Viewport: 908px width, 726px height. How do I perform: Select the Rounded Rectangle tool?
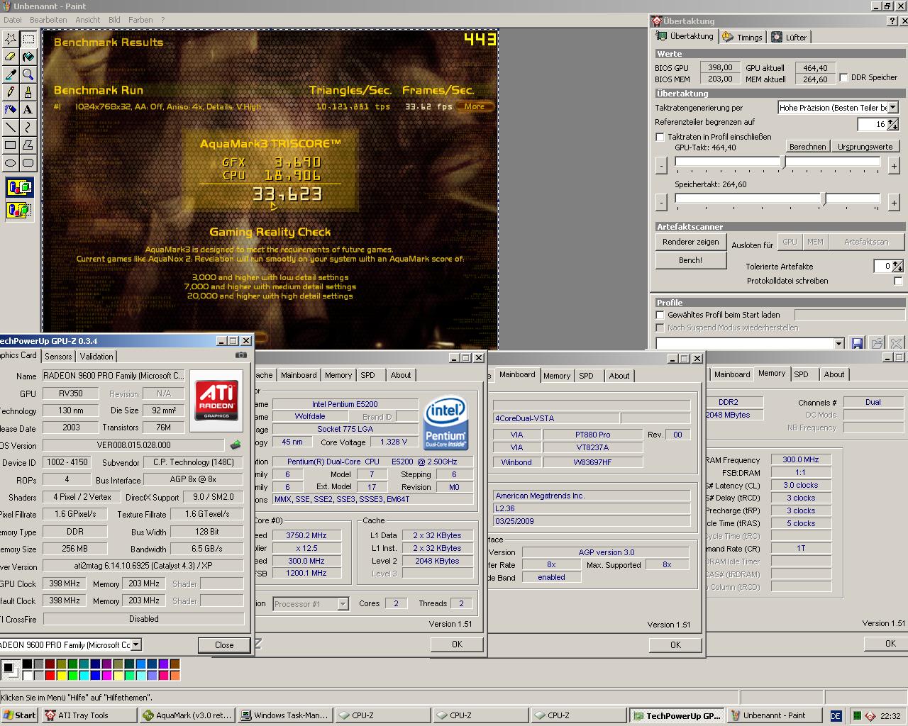click(x=28, y=162)
